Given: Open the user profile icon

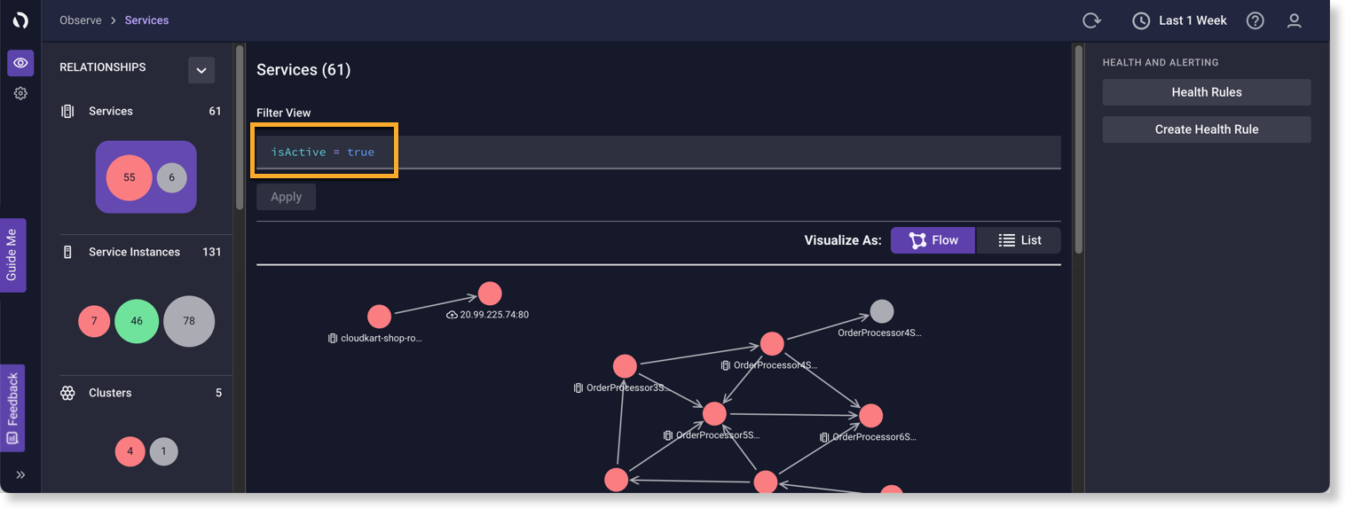Looking at the screenshot, I should pyautogui.click(x=1295, y=20).
